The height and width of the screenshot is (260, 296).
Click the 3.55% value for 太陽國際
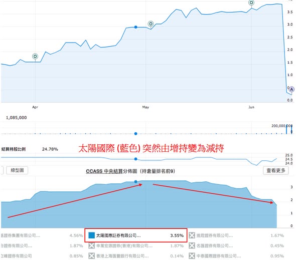click(x=177, y=235)
